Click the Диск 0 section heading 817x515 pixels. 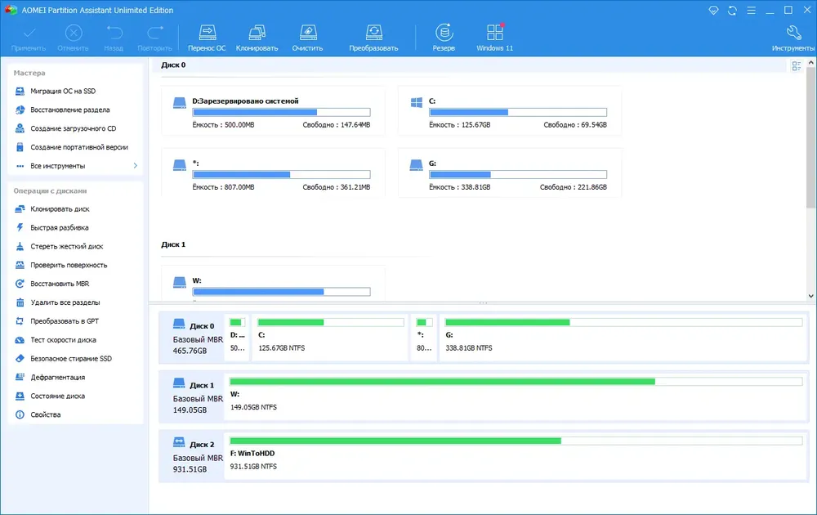pyautogui.click(x=173, y=65)
